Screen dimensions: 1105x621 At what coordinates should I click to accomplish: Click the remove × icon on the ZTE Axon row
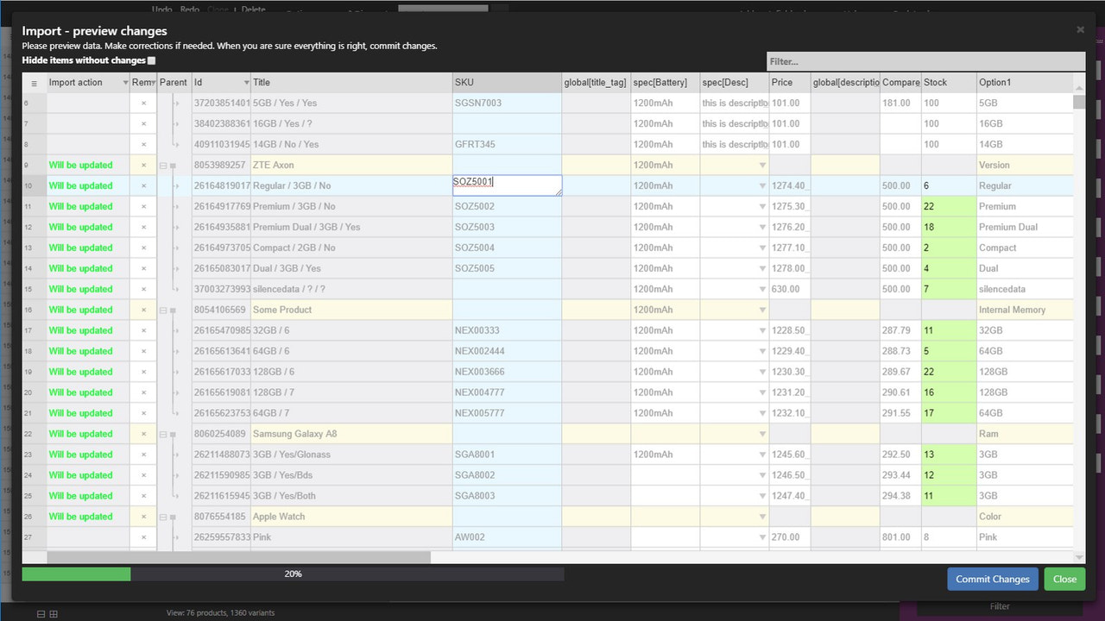(x=143, y=165)
